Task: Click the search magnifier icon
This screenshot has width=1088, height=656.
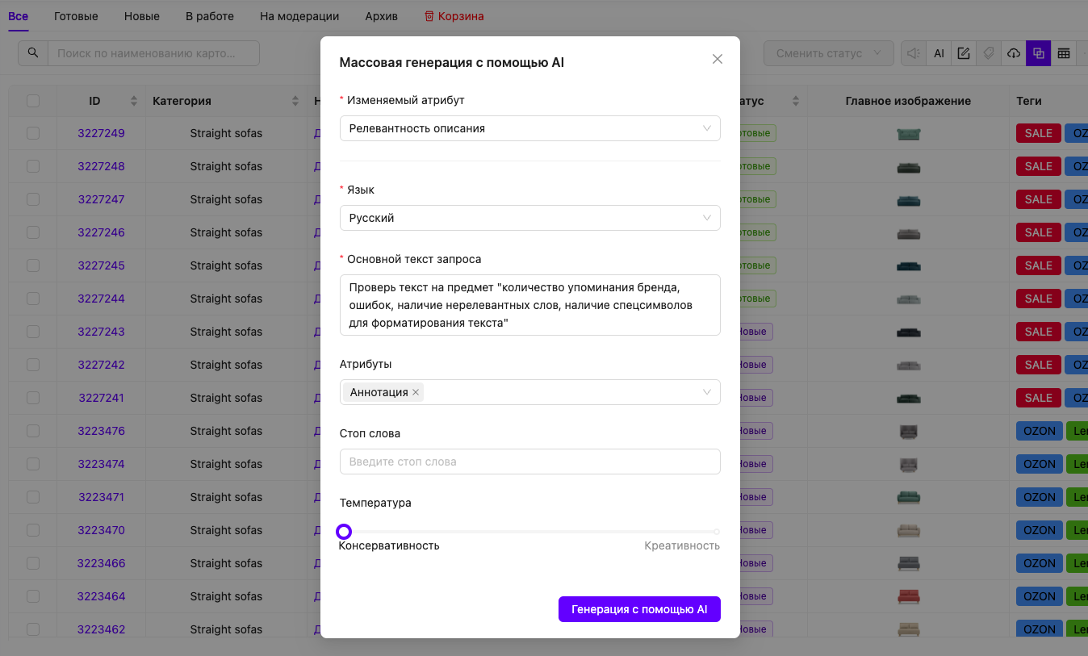Action: (x=33, y=53)
